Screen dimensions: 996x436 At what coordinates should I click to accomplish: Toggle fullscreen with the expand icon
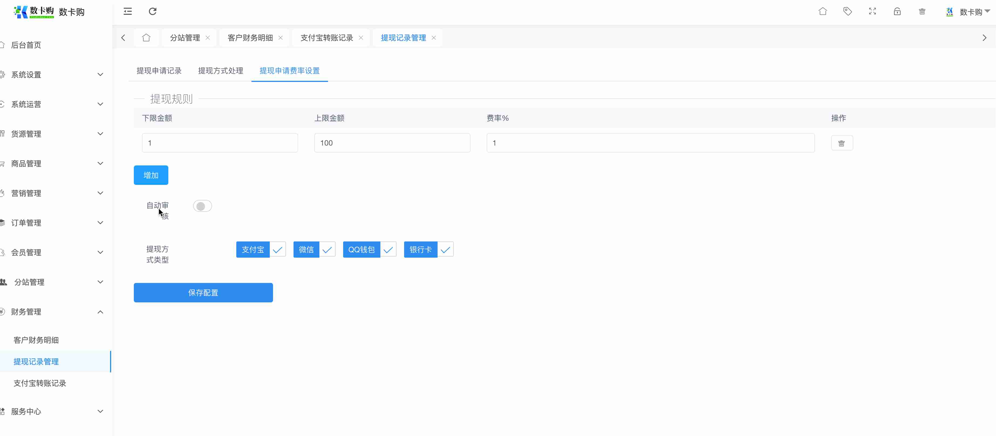pyautogui.click(x=872, y=11)
